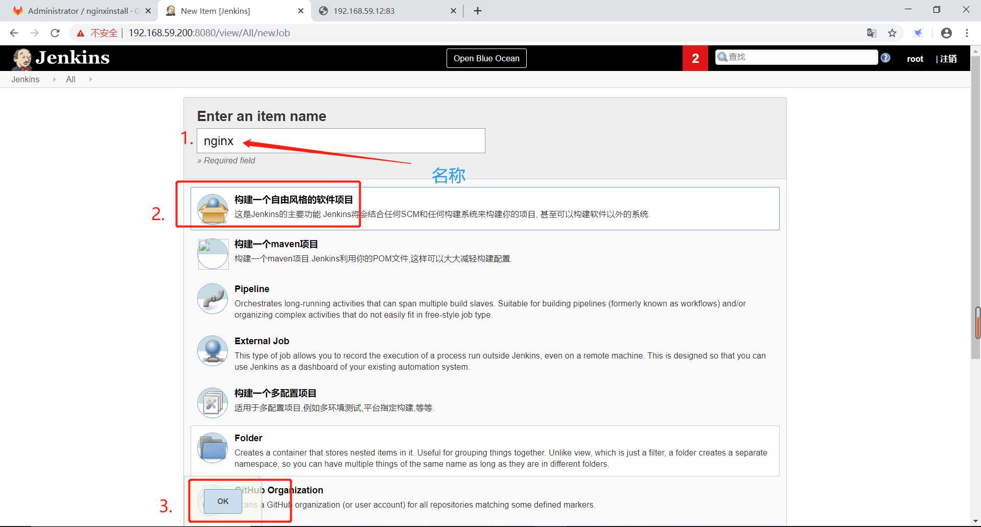Click the blue bird extension icon

pyautogui.click(x=918, y=33)
